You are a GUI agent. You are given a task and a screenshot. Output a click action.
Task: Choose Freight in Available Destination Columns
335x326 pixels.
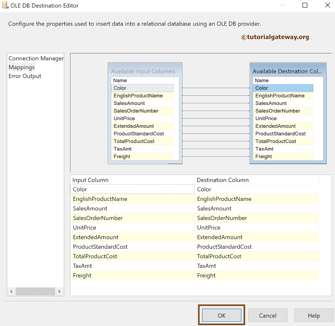[x=283, y=156]
